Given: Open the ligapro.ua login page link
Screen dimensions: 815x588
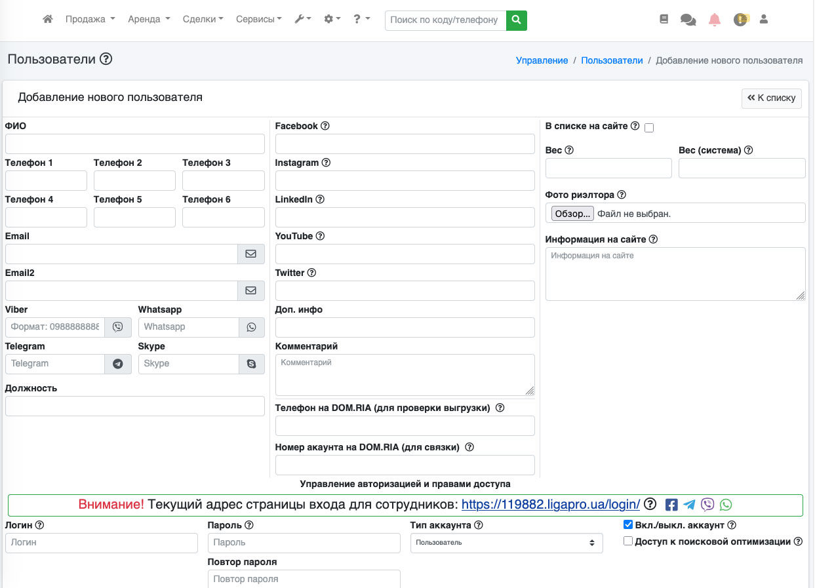Looking at the screenshot, I should (551, 505).
